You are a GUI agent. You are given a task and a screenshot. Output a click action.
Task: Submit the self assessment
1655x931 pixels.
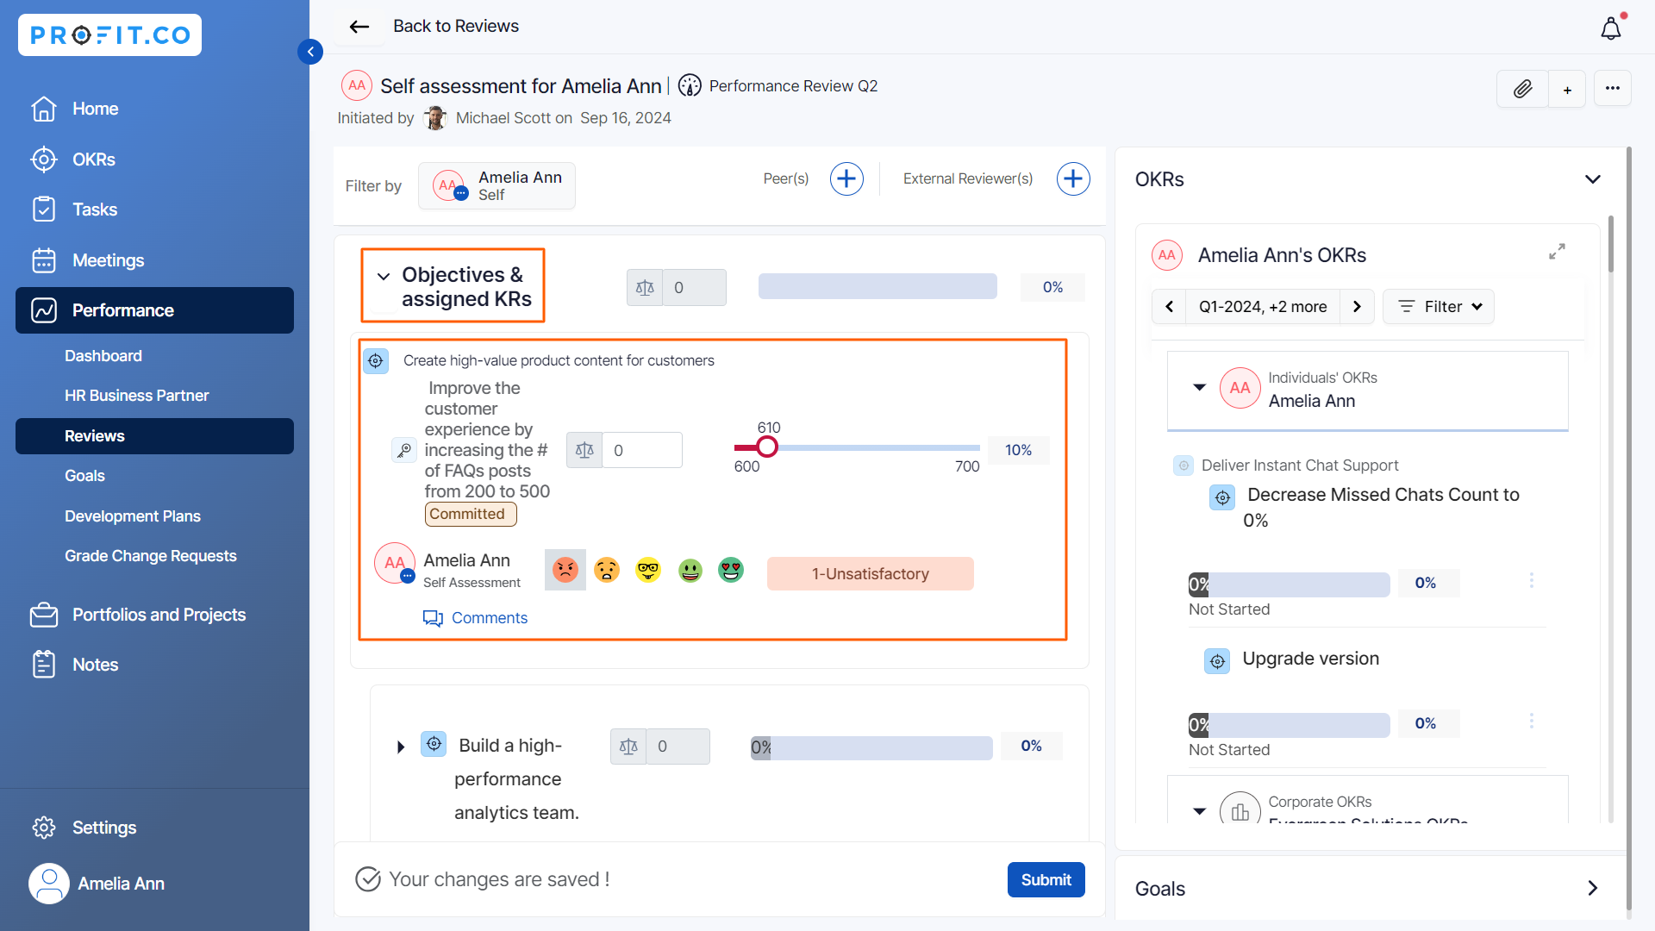pos(1046,880)
